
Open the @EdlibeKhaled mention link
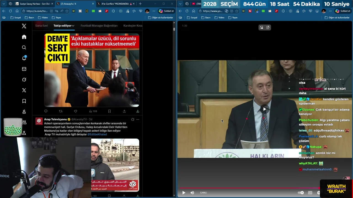point(97,134)
